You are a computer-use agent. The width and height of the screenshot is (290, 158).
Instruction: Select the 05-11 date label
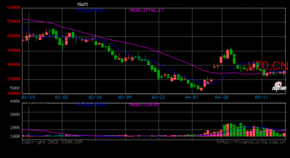pos(261,97)
